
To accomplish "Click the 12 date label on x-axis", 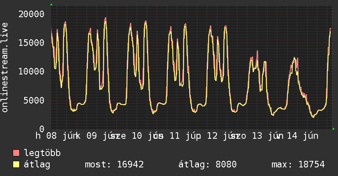I will [212, 136].
